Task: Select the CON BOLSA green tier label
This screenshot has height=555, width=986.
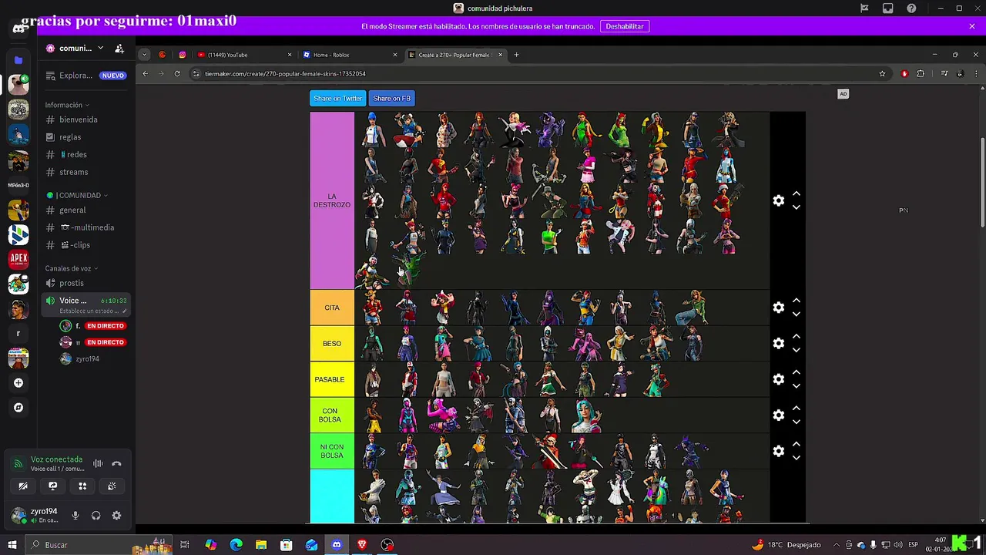Action: coord(332,415)
